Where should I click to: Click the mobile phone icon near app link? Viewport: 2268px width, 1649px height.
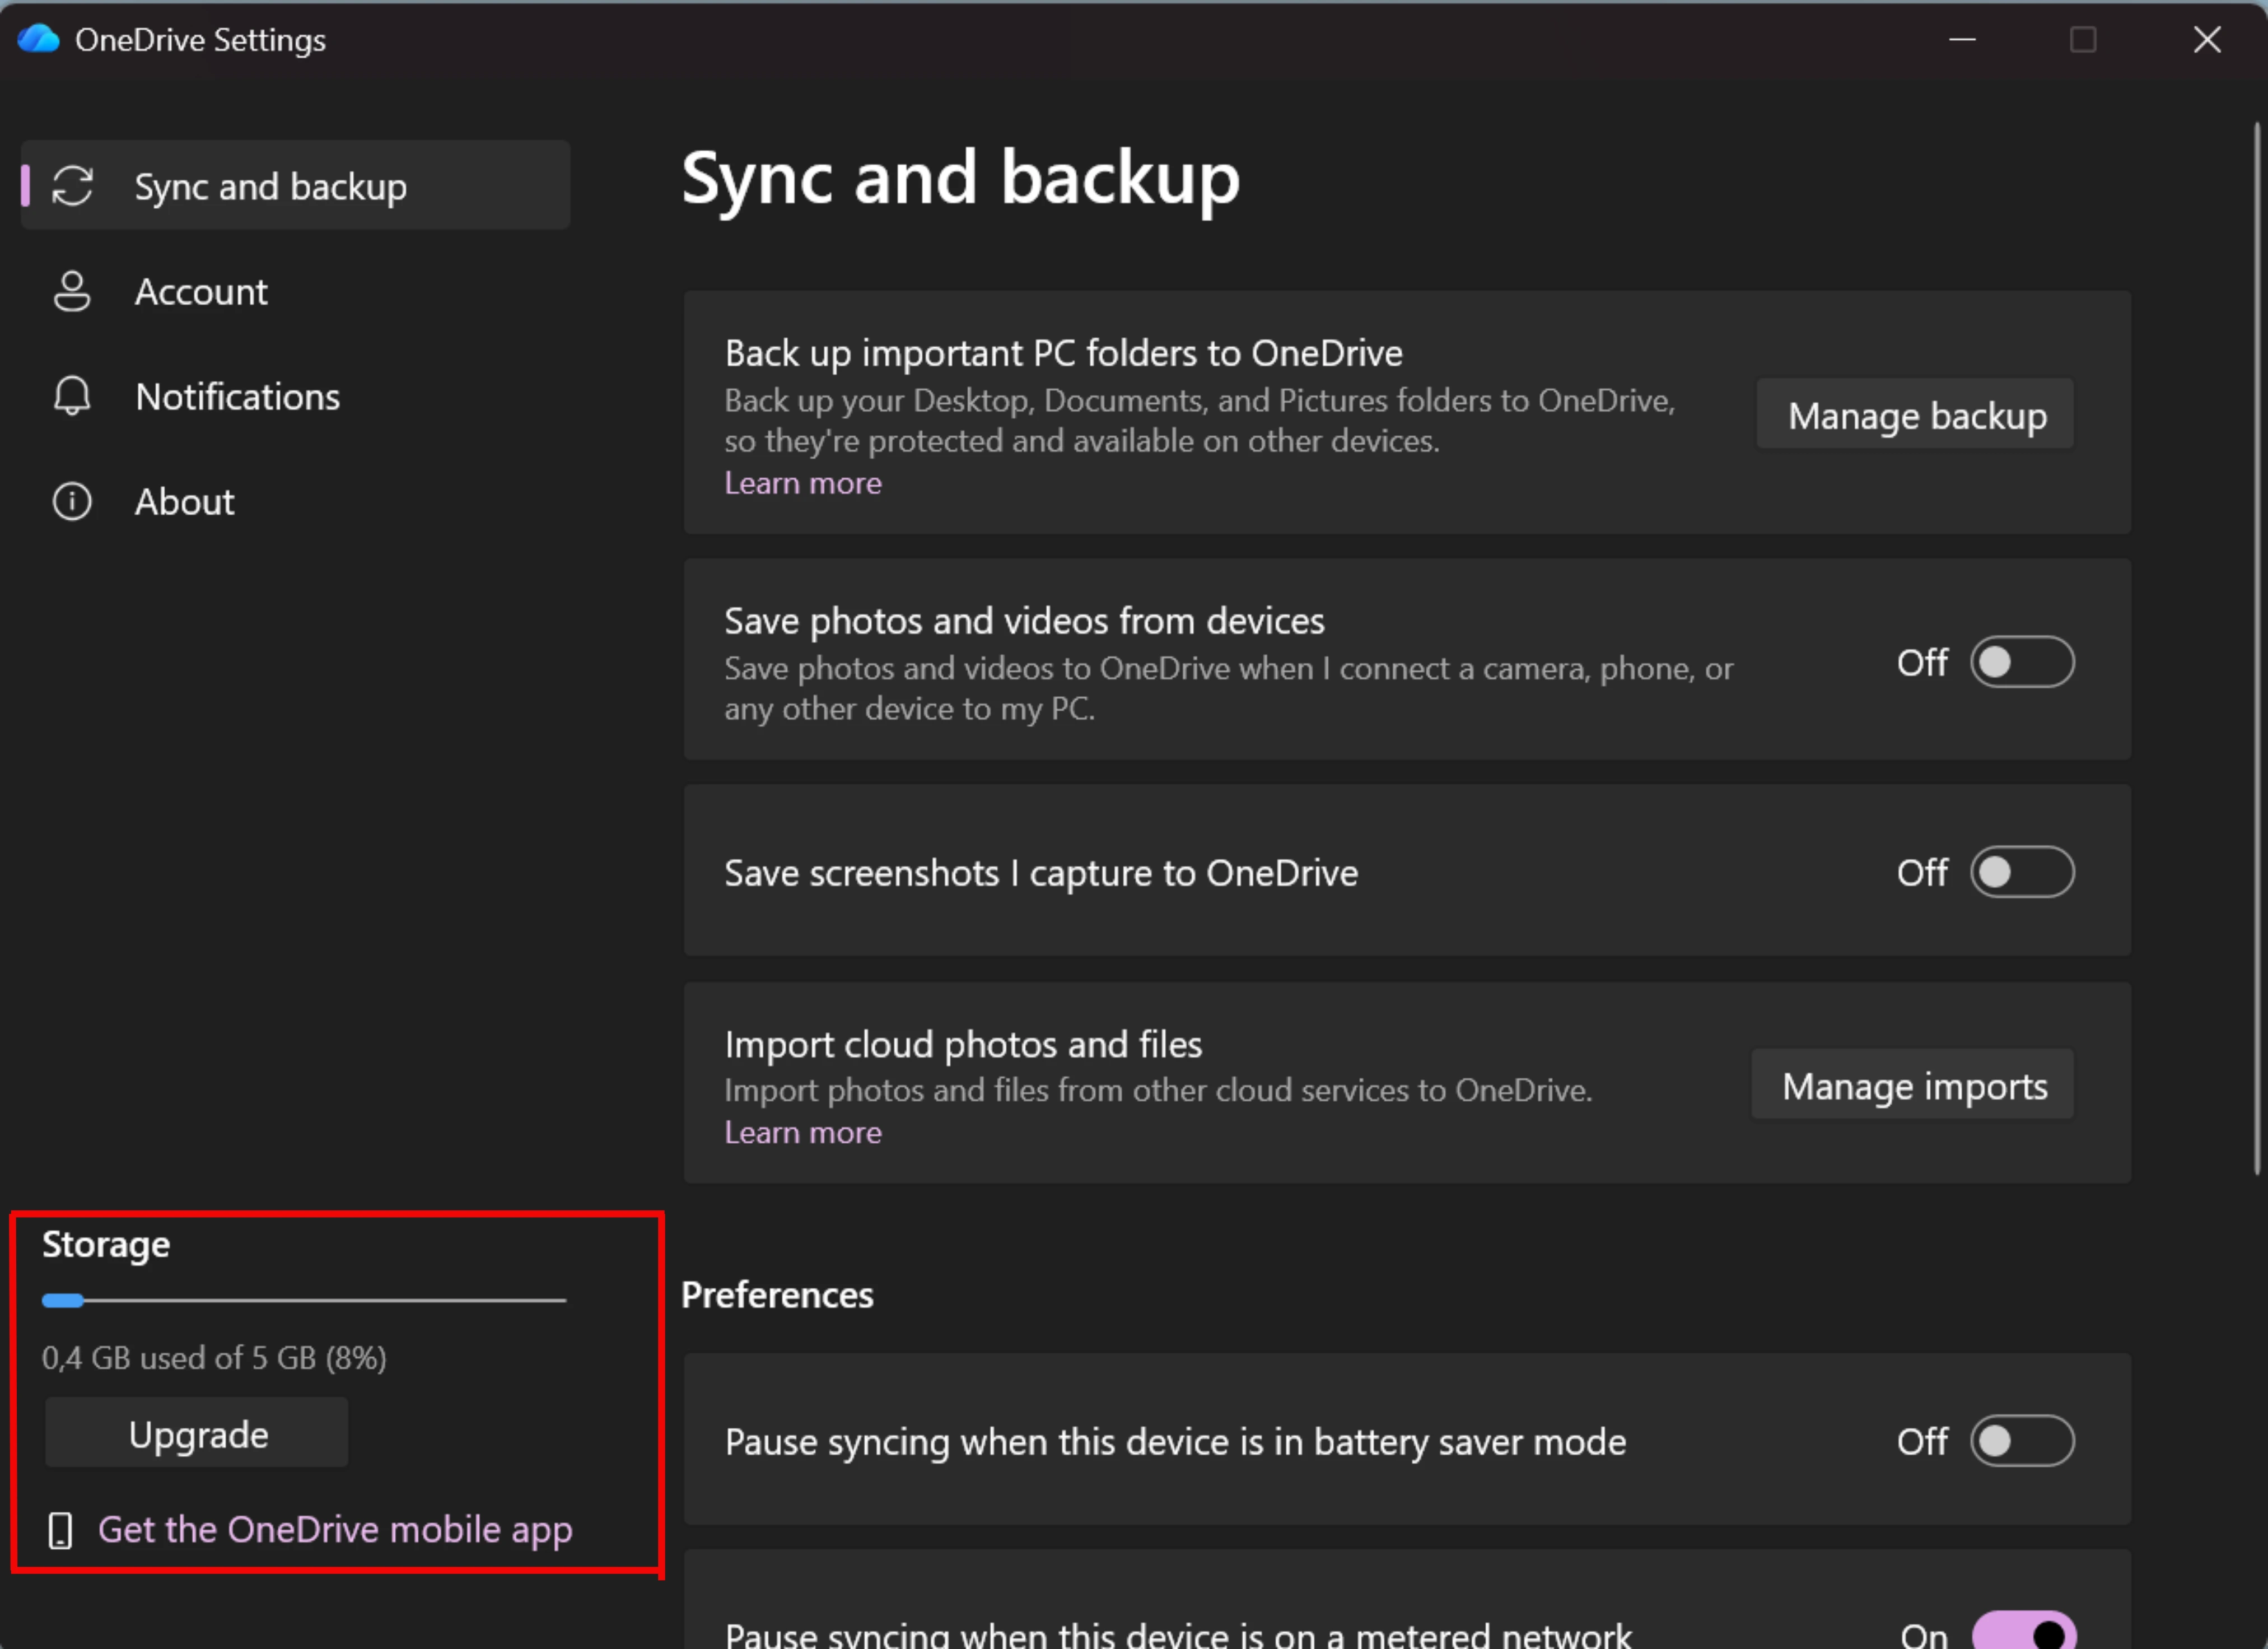pos(60,1530)
